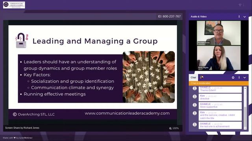
Task: Click the padlock and key slide icon
Action: [x=22, y=40]
